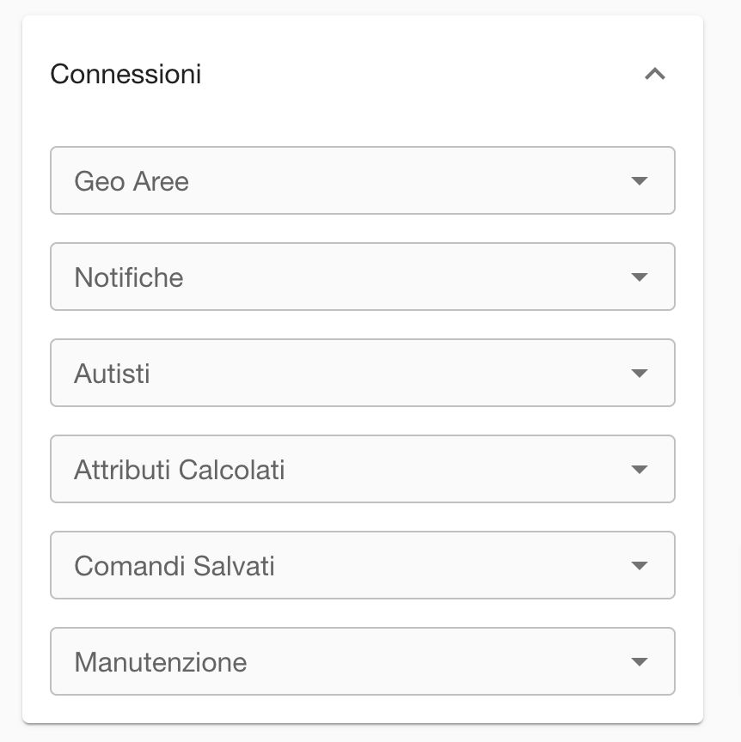Screen dimensions: 741x742
Task: Click the Connessioni section title
Action: [x=126, y=74]
